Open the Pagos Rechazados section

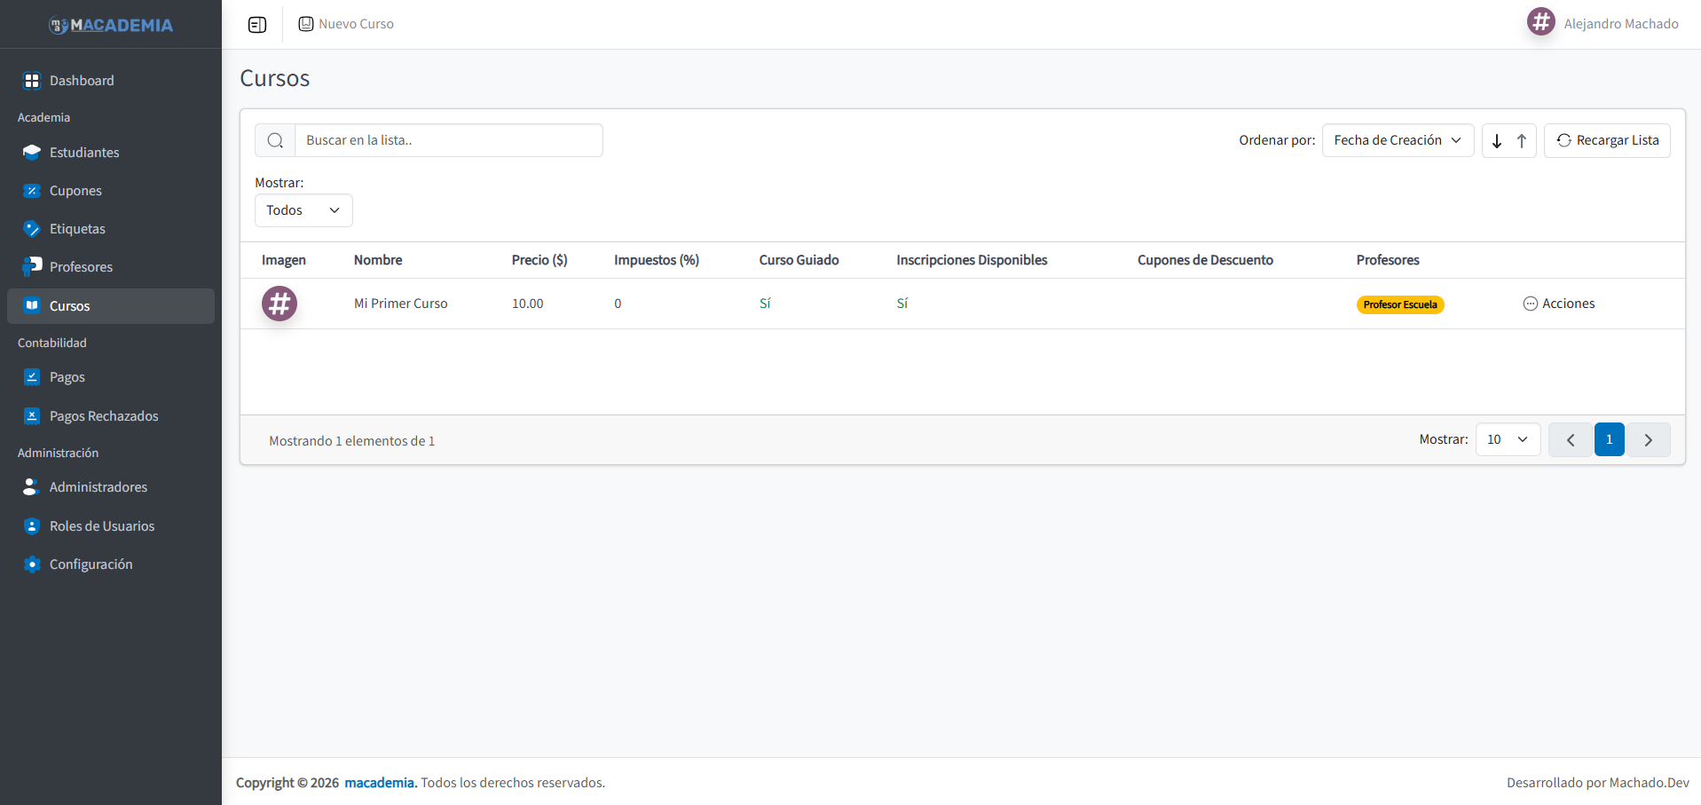pyautogui.click(x=104, y=415)
